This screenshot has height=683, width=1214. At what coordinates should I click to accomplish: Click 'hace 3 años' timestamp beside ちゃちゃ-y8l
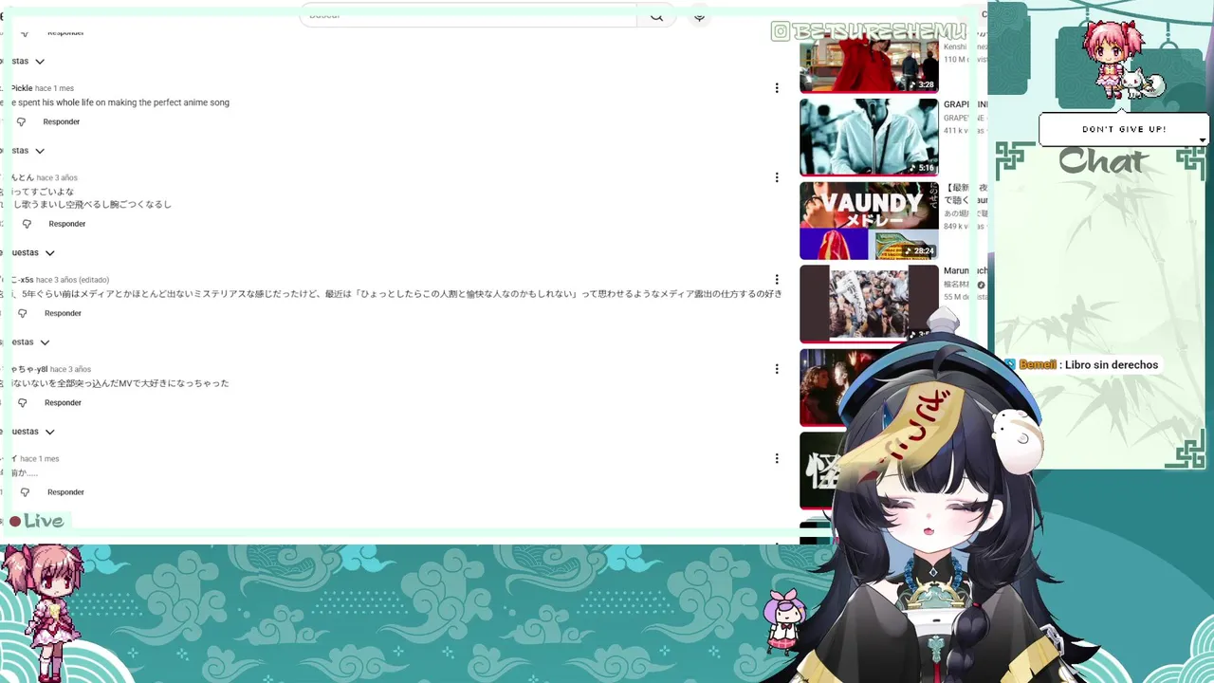(x=70, y=369)
